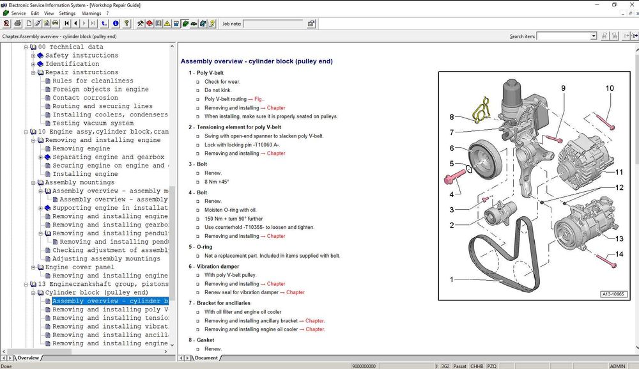This screenshot has width=639, height=369.
Task: Open the question mark help icon
Action: click(127, 24)
